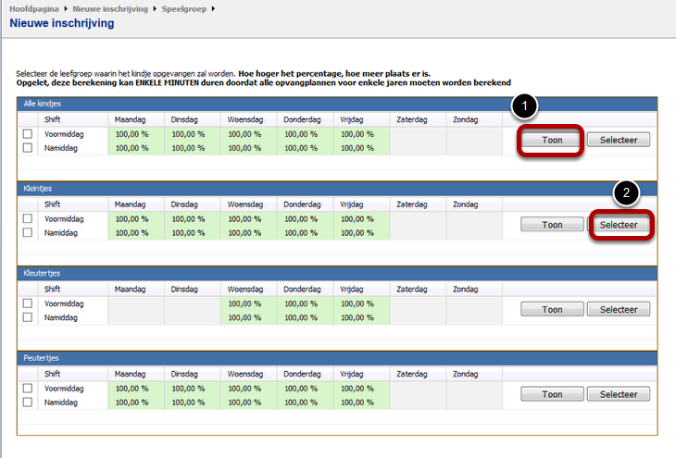
Task: Tick the Voormiddag box in Kleintjes
Action: [28, 218]
